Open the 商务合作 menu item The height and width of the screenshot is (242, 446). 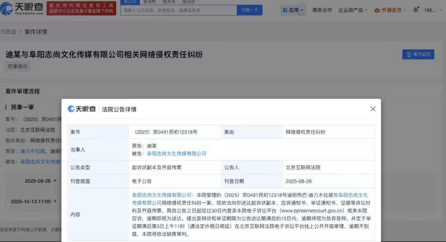pos(322,10)
